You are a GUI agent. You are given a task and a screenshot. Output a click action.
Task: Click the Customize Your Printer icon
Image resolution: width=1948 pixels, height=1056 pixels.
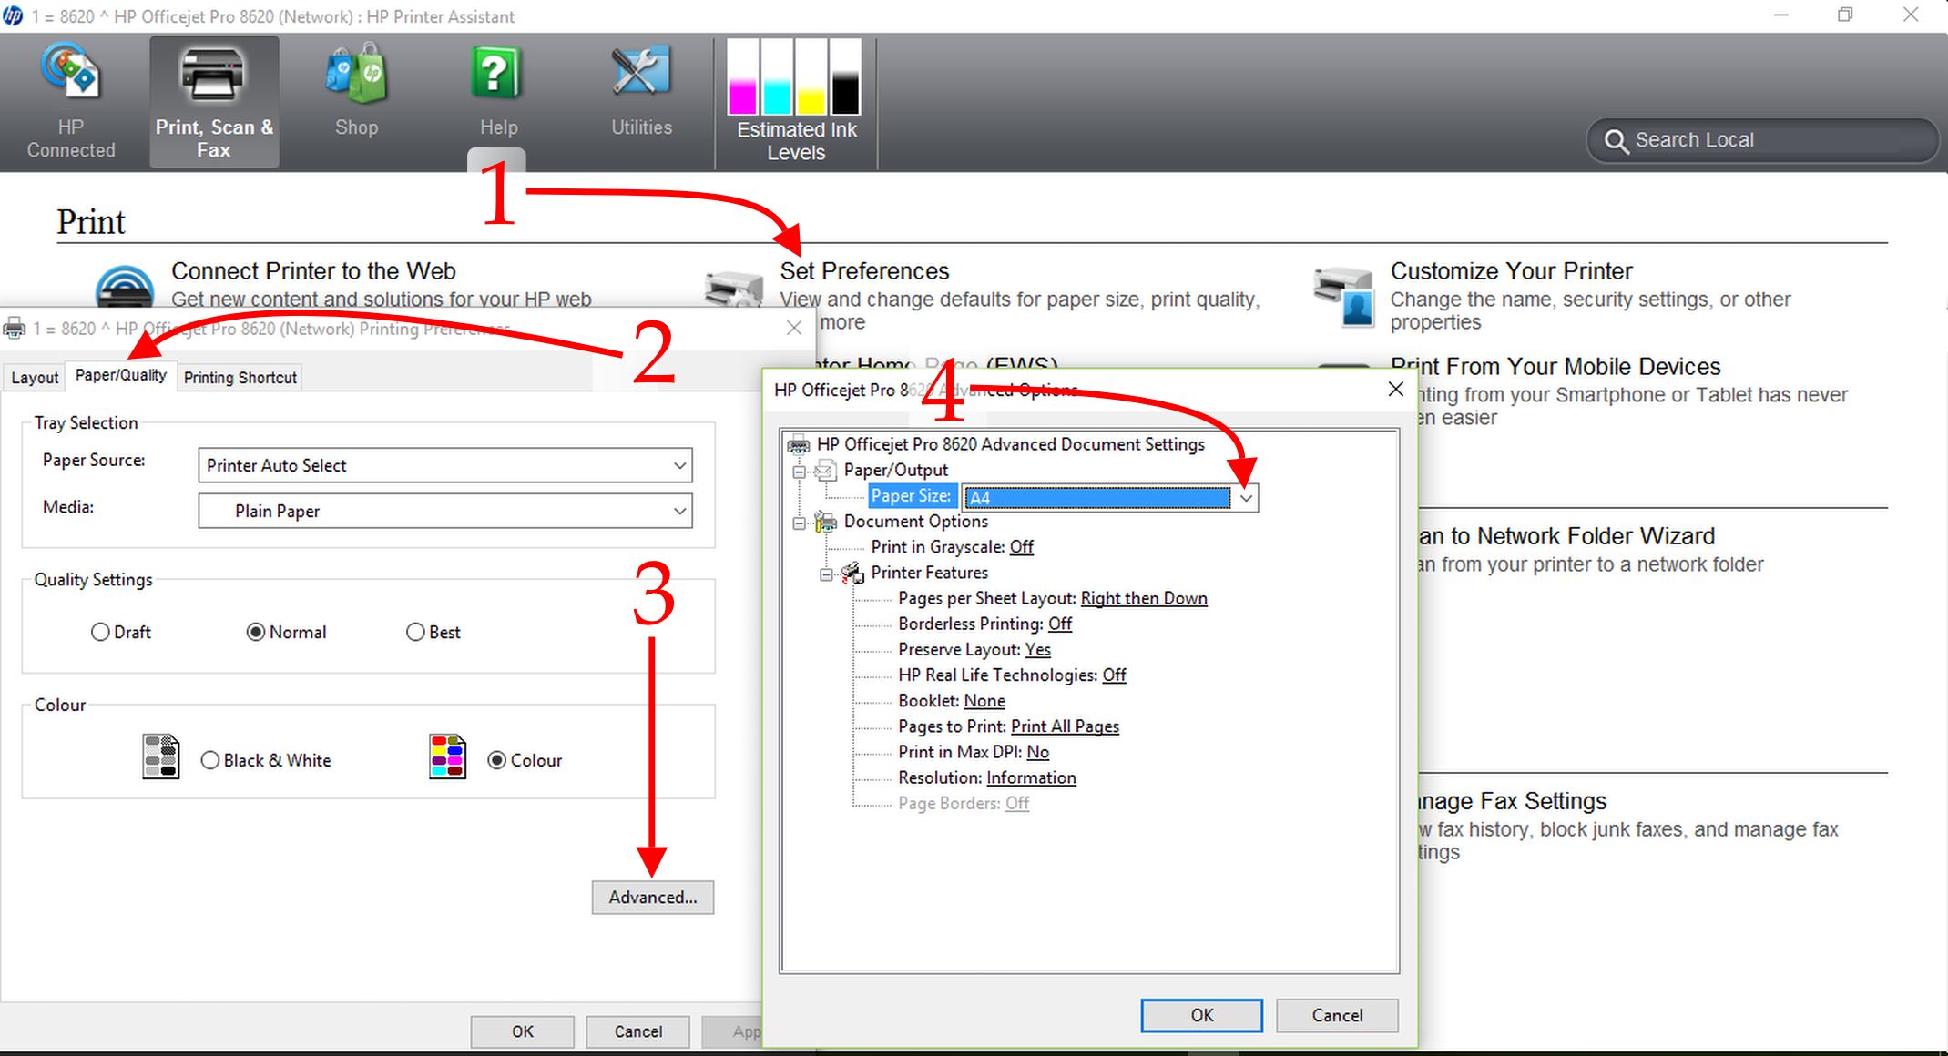pos(1344,297)
